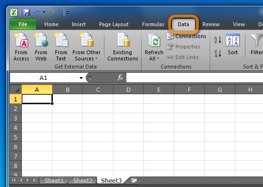Open the View tab
This screenshot has width=263, height=187.
point(239,24)
